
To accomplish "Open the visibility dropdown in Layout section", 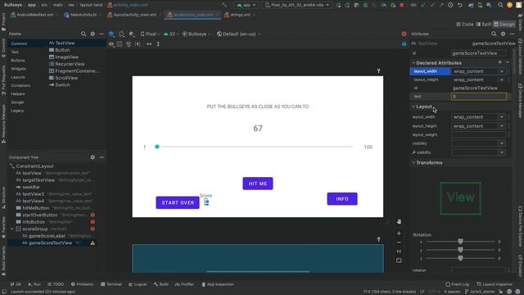I will [502, 143].
